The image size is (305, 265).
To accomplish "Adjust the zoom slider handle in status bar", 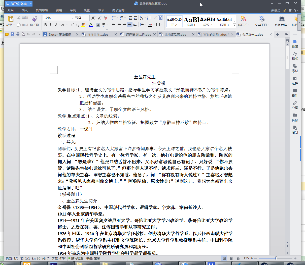I will click(276, 258).
